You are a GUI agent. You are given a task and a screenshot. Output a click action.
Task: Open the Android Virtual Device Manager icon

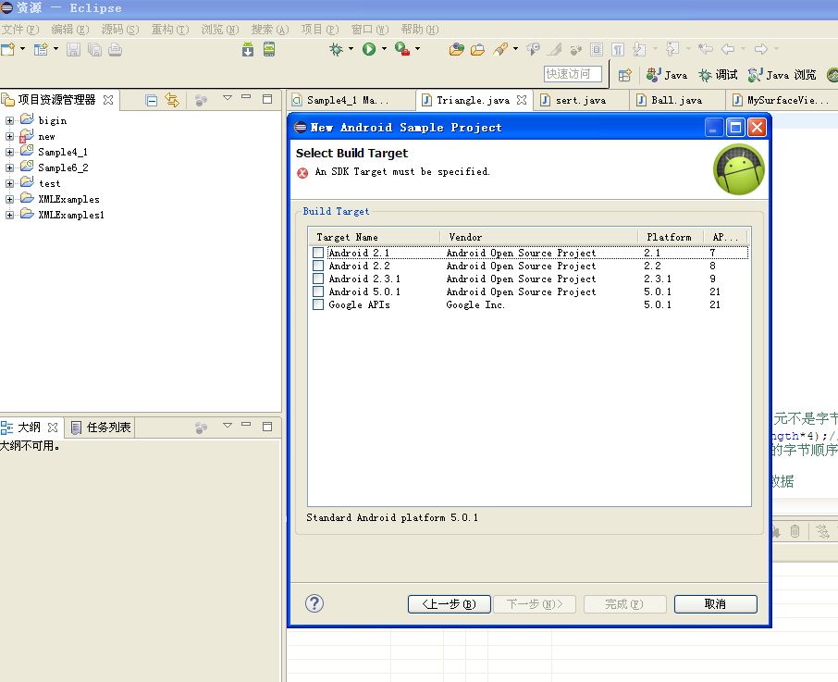point(269,49)
